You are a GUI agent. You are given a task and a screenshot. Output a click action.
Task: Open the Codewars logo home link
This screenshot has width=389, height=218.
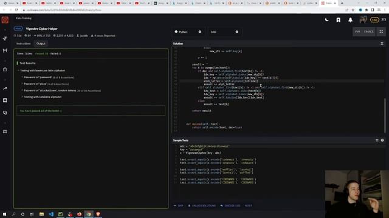click(5, 20)
